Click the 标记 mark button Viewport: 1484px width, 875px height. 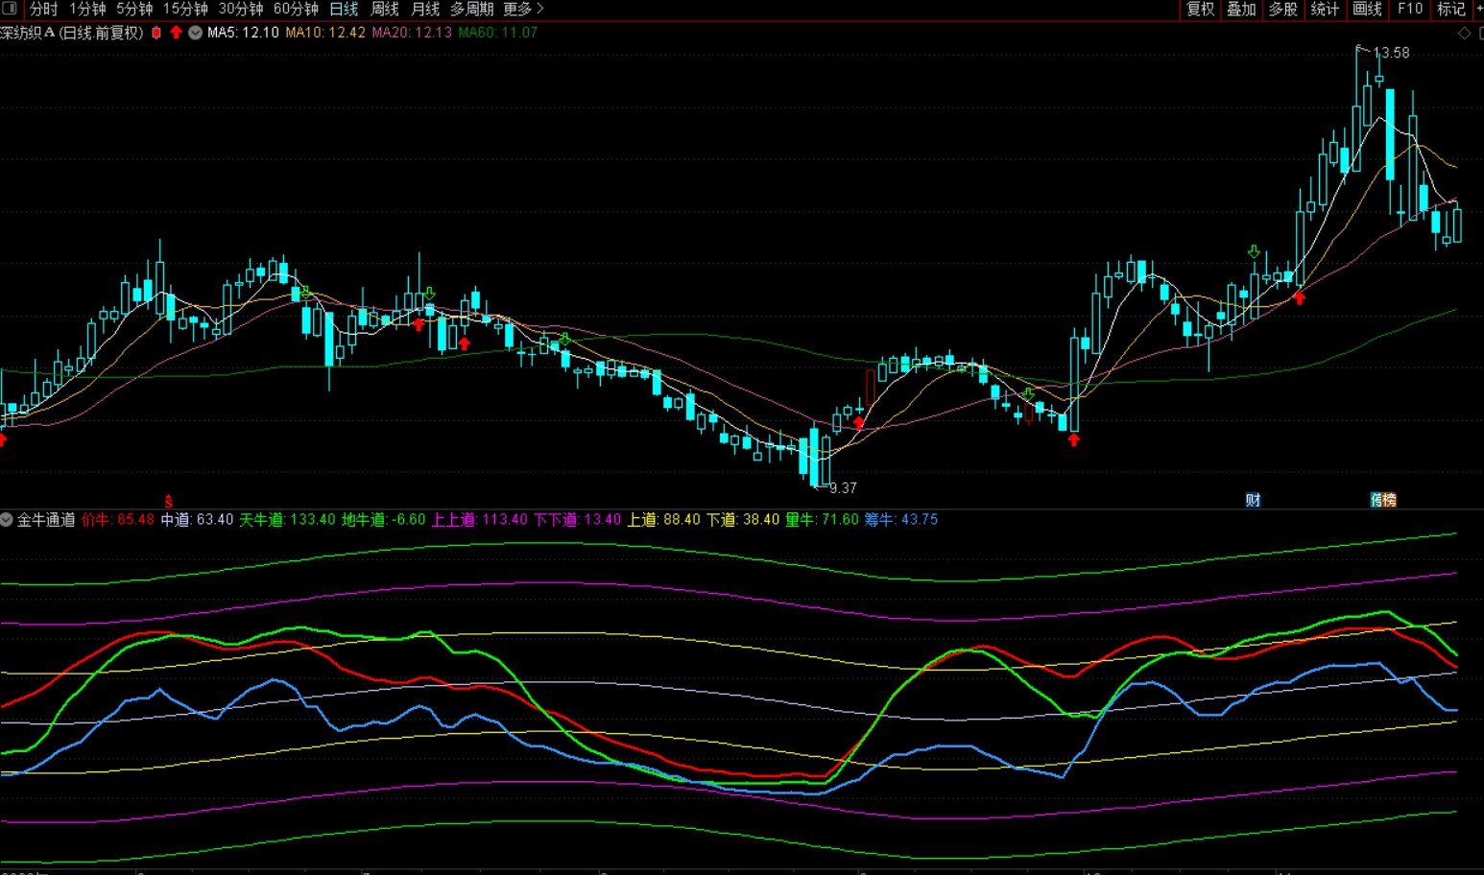point(1451,9)
